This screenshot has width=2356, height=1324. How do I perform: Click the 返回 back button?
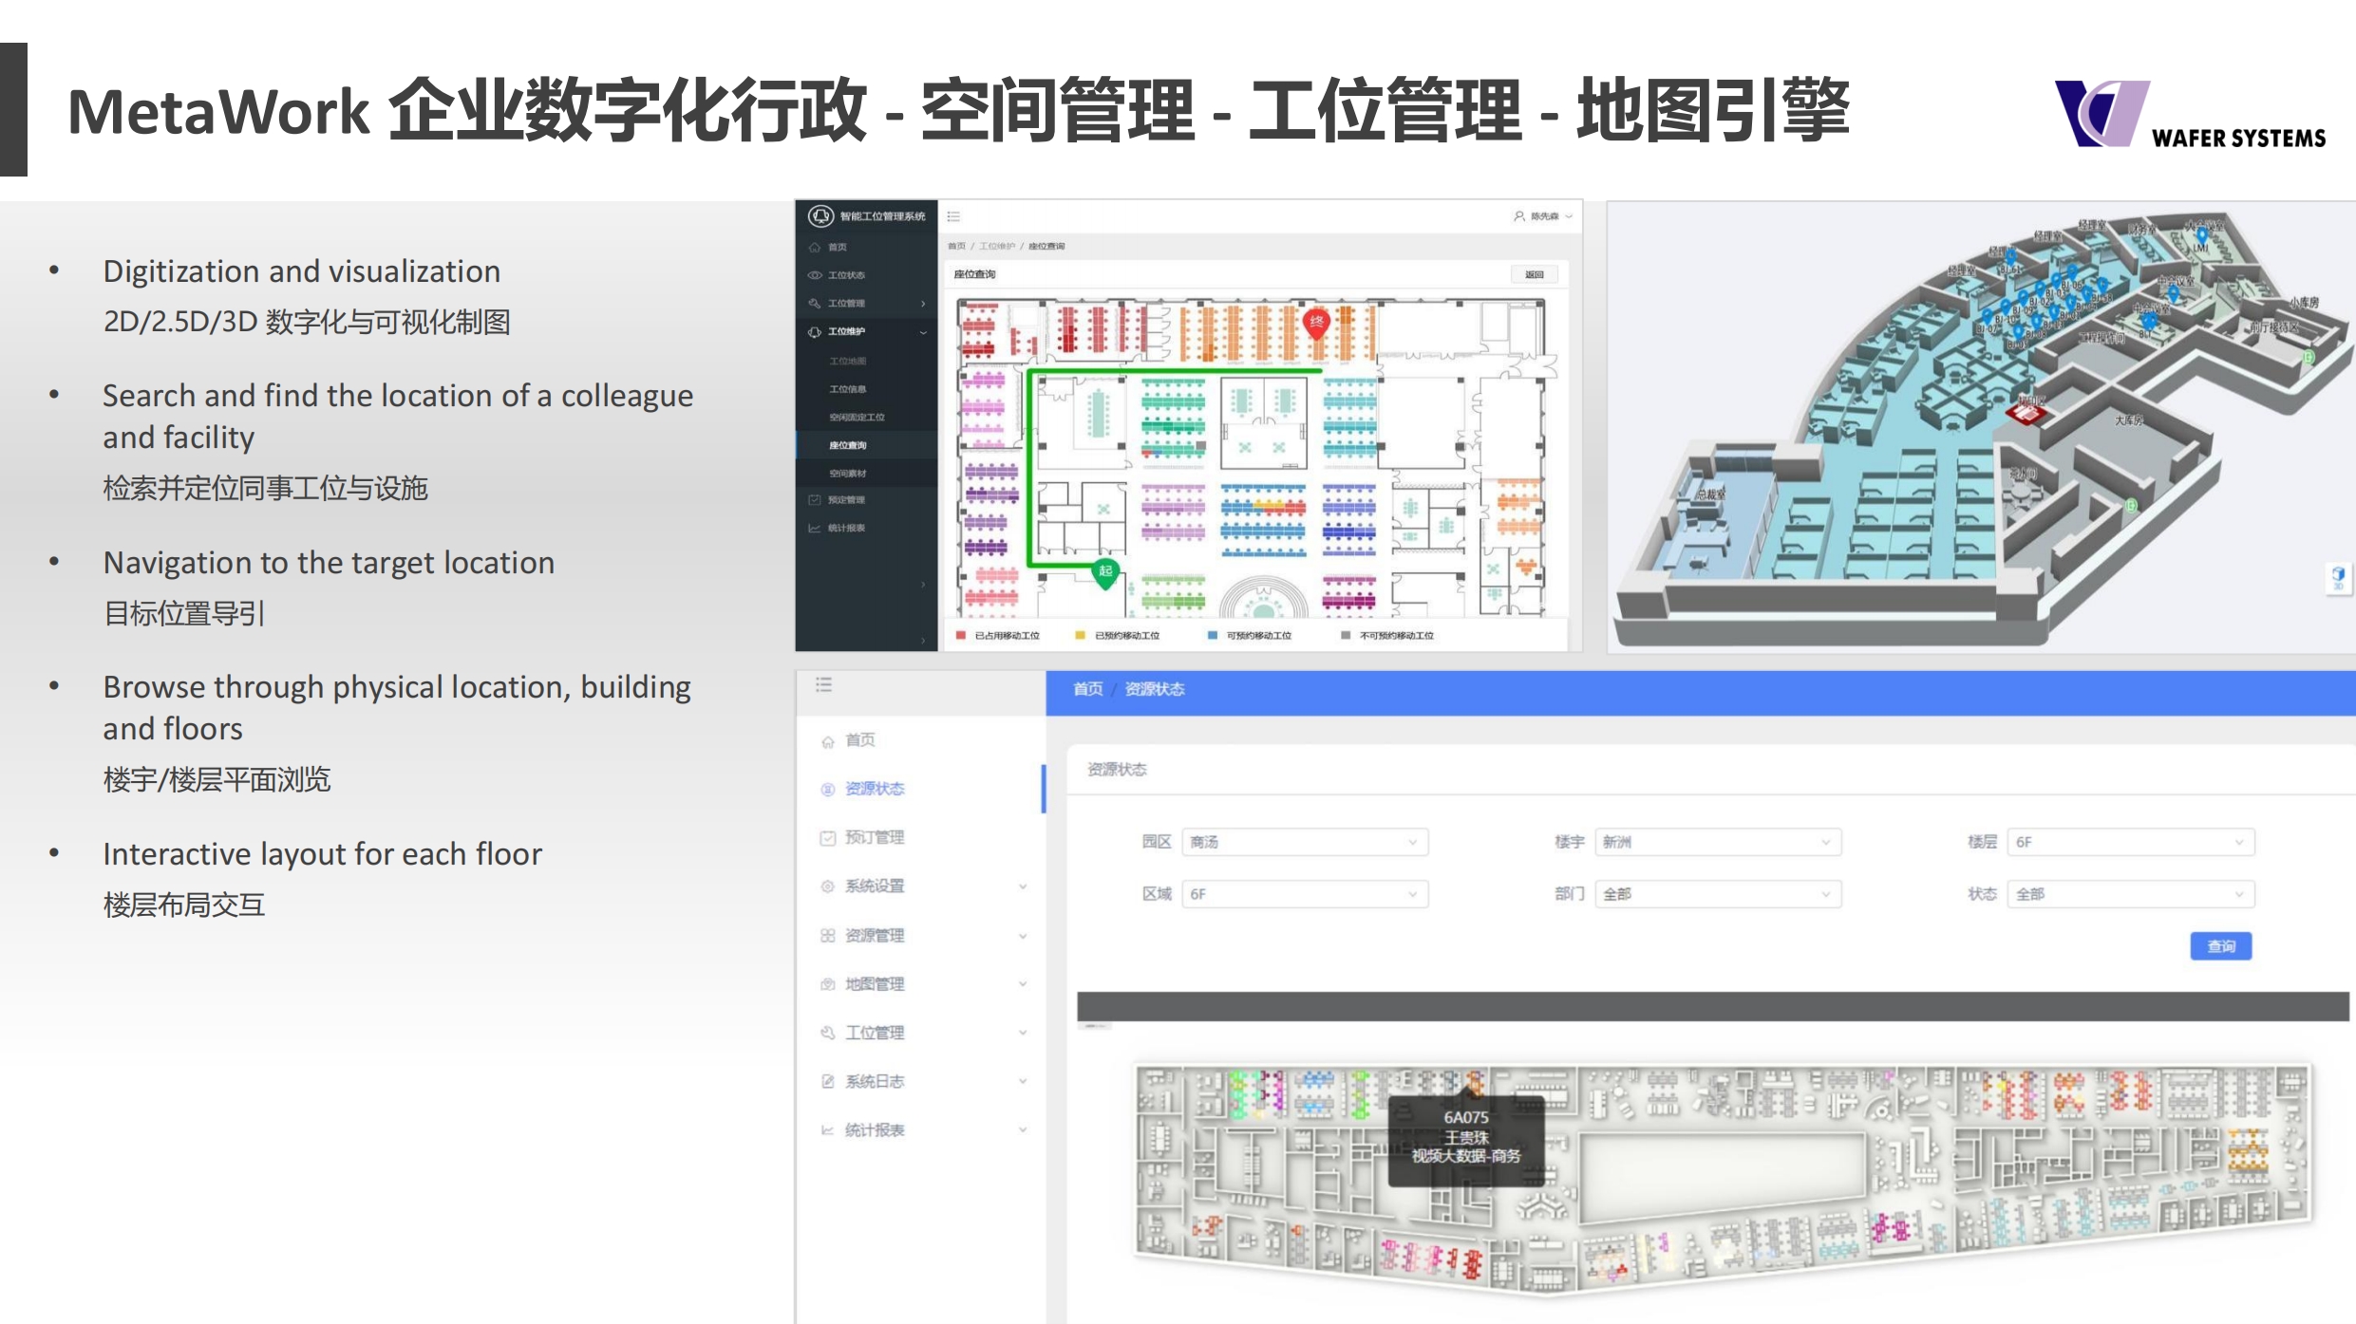click(x=1535, y=274)
